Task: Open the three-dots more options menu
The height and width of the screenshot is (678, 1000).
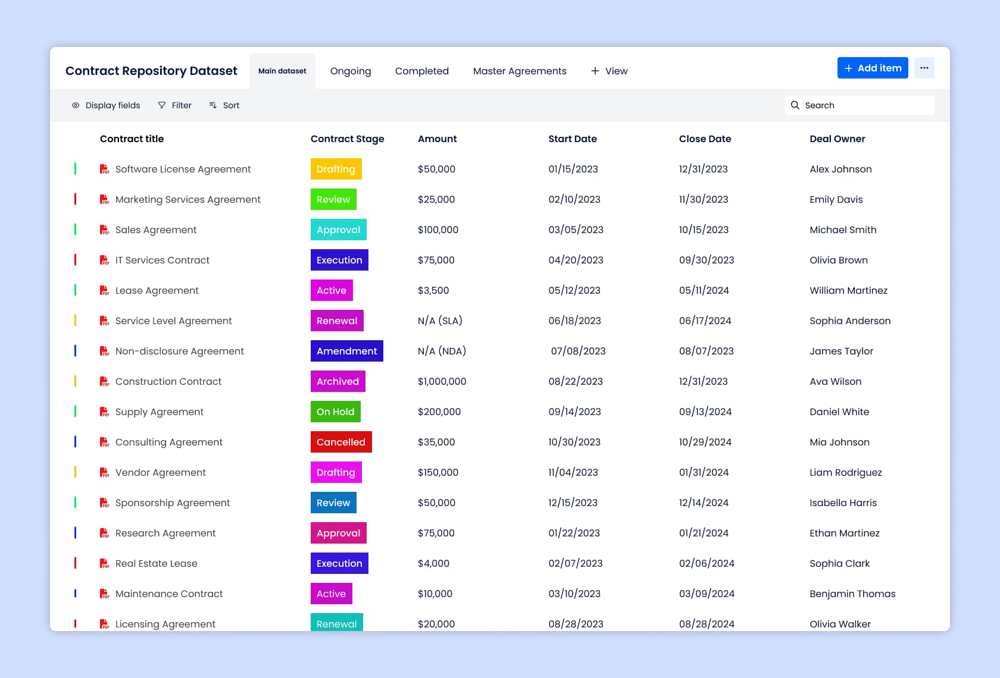Action: [924, 68]
